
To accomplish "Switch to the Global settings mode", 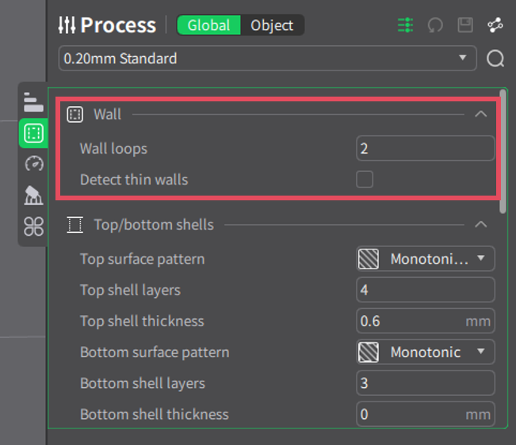I will click(x=208, y=25).
